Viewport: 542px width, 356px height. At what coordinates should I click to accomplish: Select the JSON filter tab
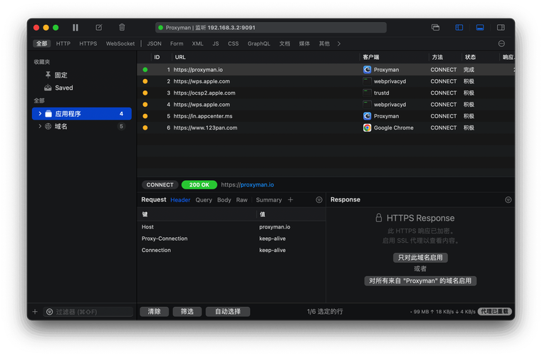(154, 43)
